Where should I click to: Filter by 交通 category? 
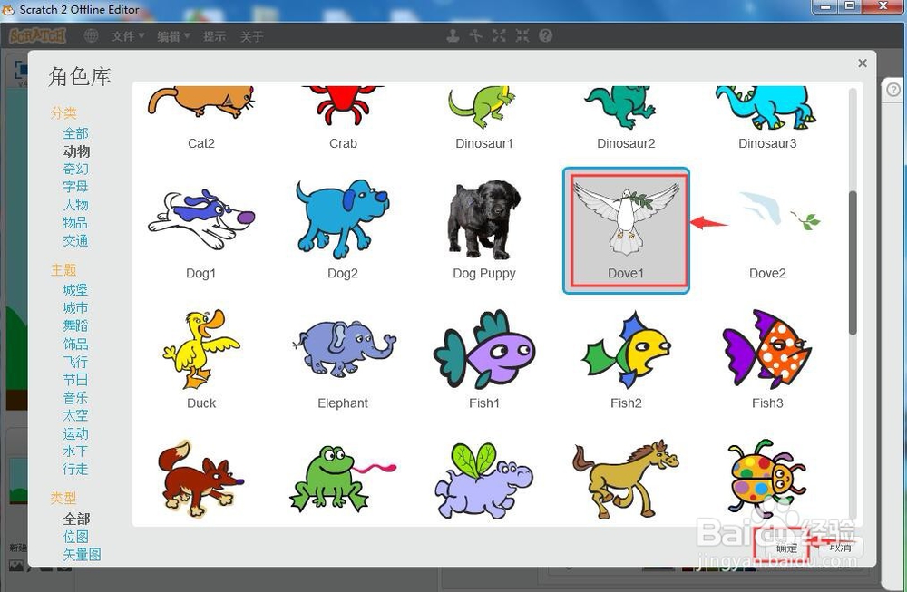click(76, 241)
